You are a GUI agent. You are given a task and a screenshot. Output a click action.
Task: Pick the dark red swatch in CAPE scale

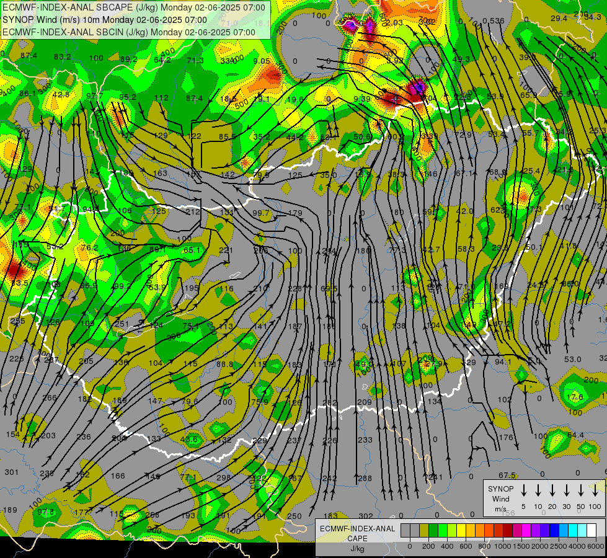coord(508,530)
